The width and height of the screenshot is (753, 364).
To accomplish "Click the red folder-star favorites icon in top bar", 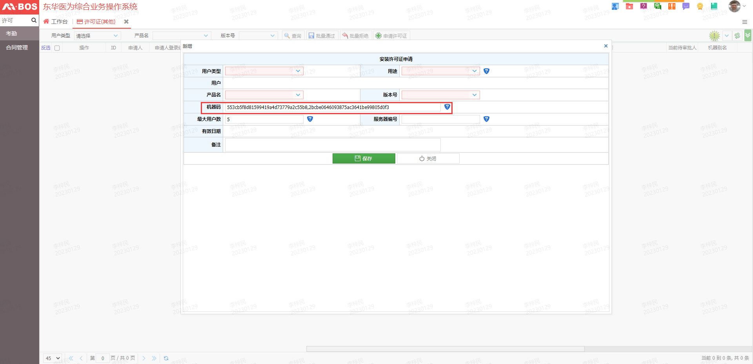I will (629, 6).
